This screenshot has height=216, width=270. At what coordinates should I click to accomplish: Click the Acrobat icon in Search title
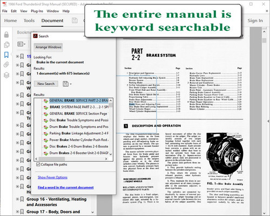(35, 36)
